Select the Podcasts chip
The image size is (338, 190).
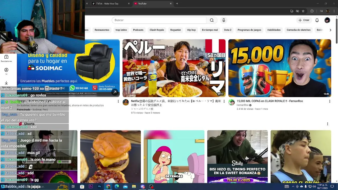tap(138, 30)
